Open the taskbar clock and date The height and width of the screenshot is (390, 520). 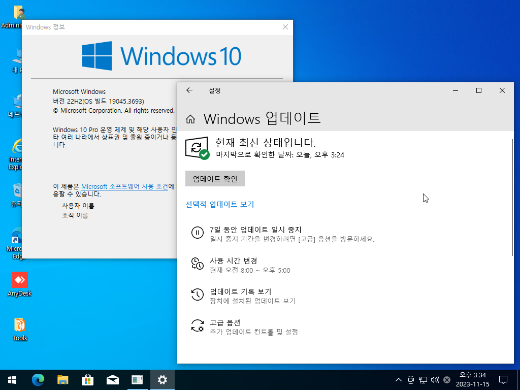pos(473,380)
